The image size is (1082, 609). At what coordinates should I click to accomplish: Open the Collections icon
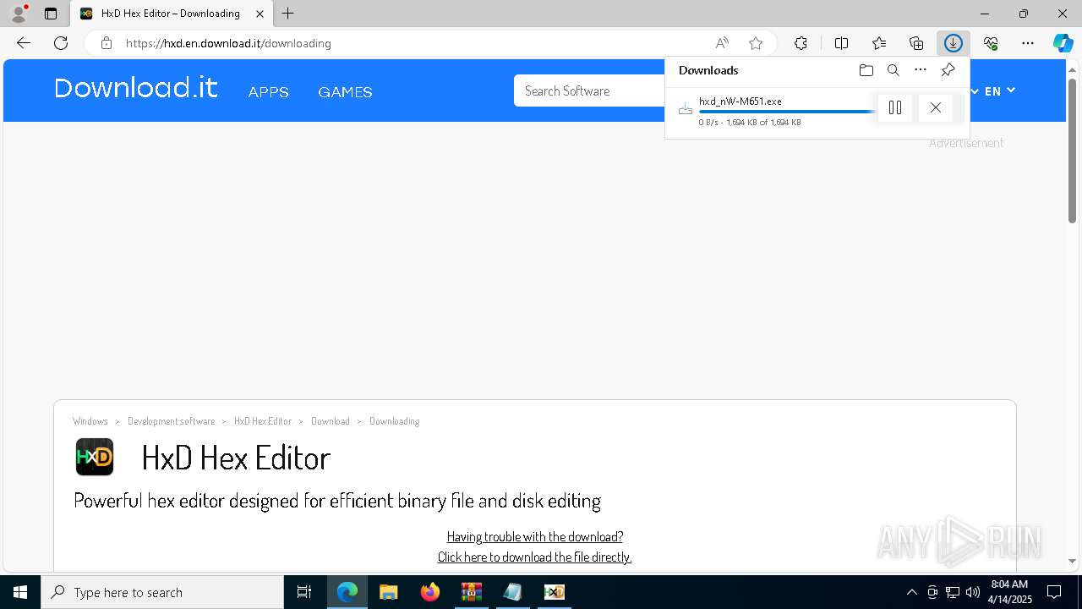(x=916, y=43)
